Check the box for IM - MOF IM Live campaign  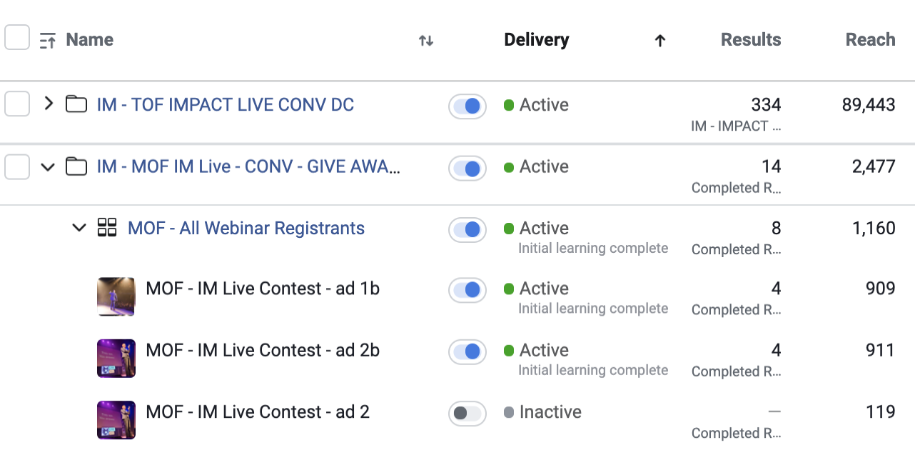tap(17, 167)
